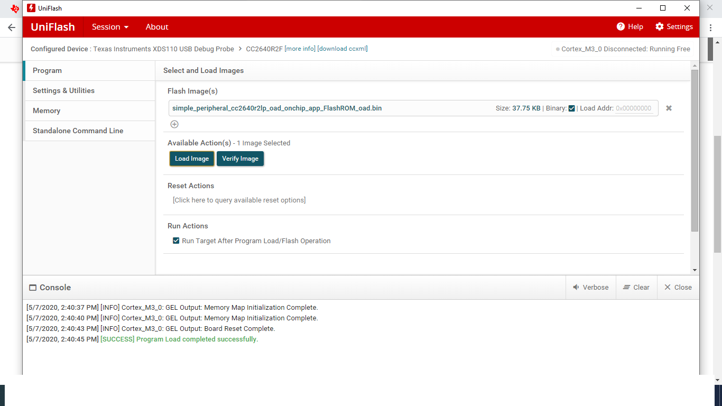Image resolution: width=722 pixels, height=406 pixels.
Task: Click the 1 Image Selected label
Action: click(x=263, y=143)
